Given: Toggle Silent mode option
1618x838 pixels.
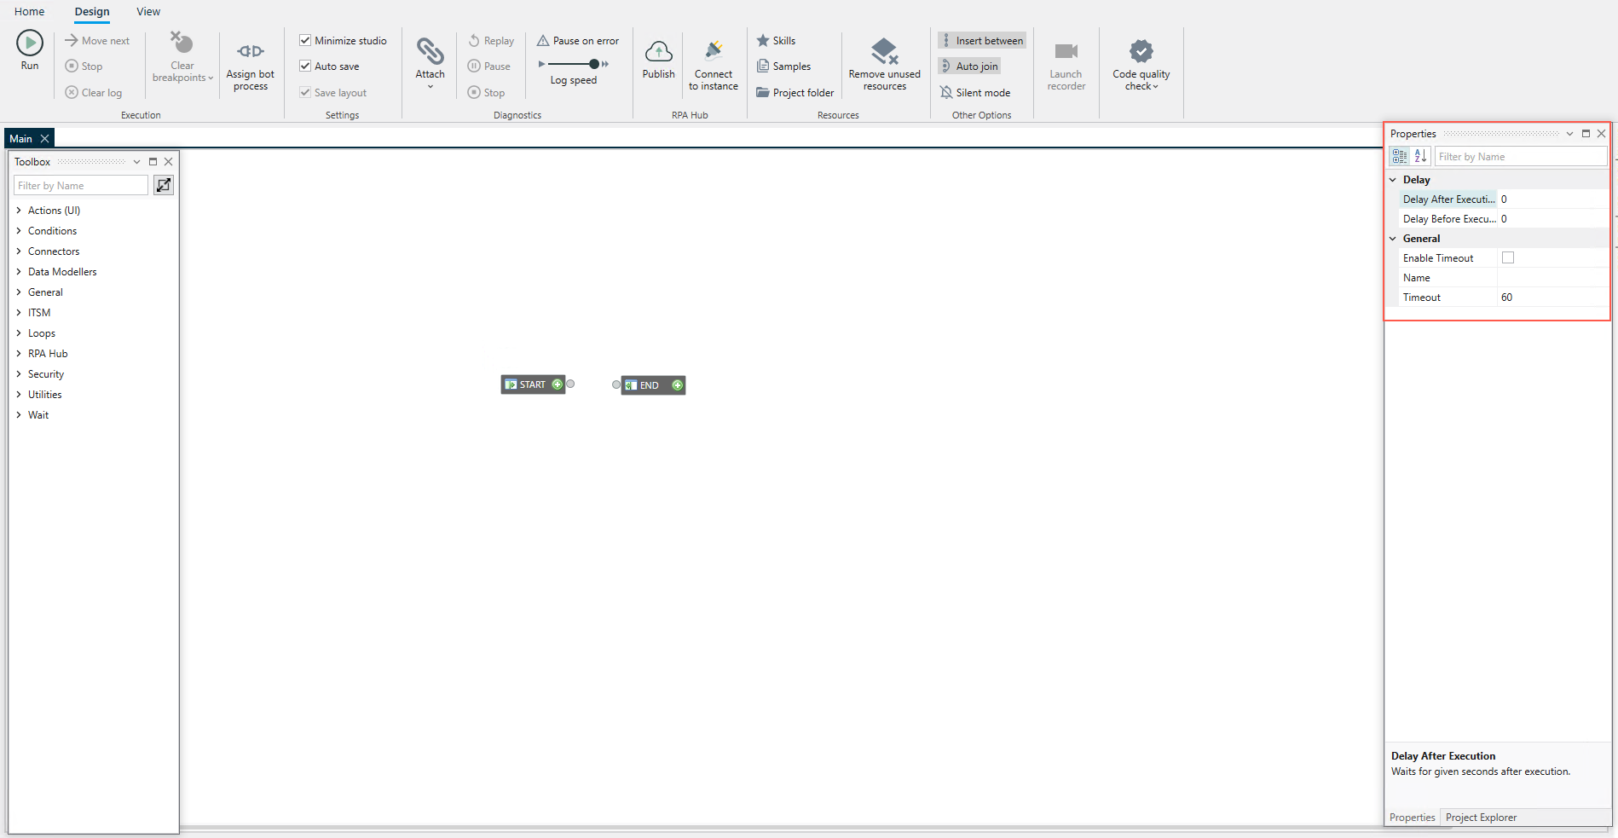Looking at the screenshot, I should (x=975, y=92).
